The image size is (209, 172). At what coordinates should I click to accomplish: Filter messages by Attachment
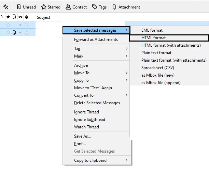pos(126,7)
